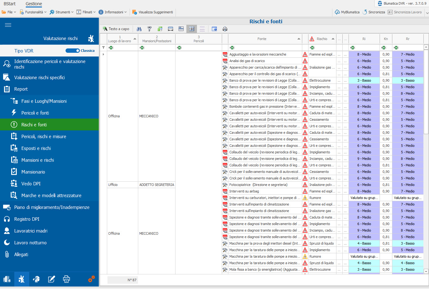The height and width of the screenshot is (289, 429).
Task: Click the orange gears settings icon
Action: [x=91, y=279]
